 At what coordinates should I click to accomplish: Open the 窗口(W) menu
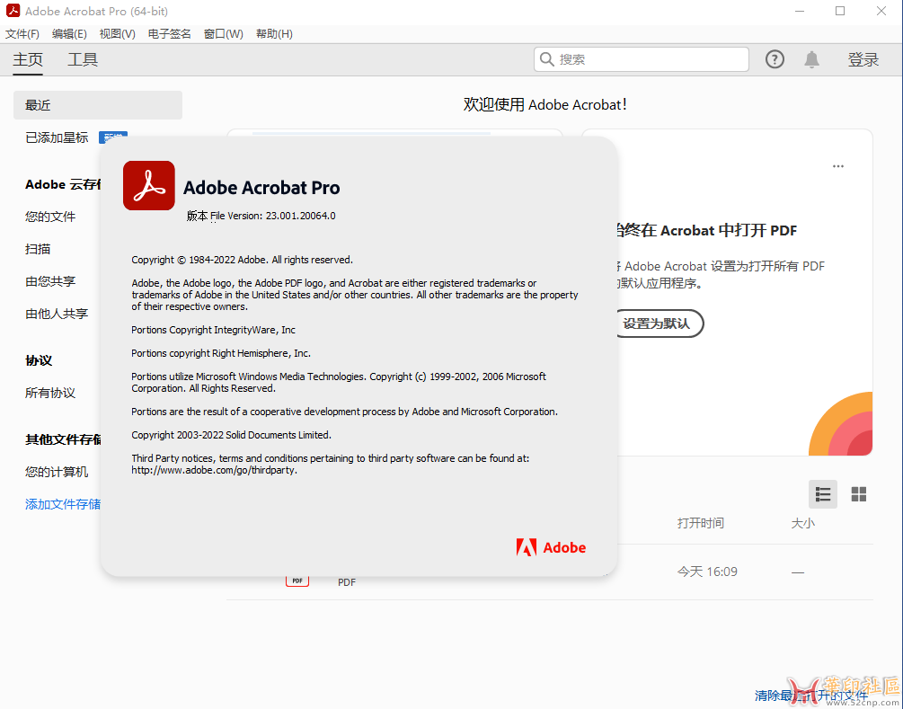(x=224, y=34)
